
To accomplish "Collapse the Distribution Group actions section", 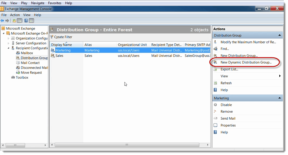I will click(280, 35).
